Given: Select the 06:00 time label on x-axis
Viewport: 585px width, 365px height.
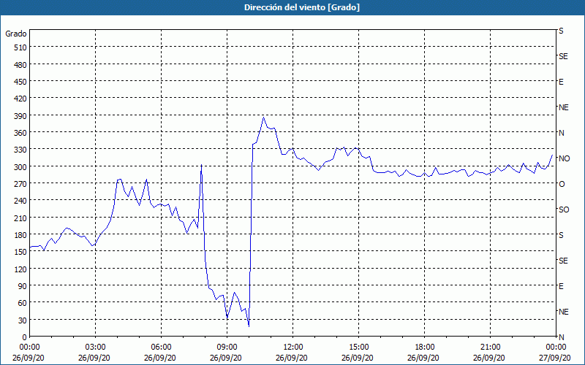Looking at the screenshot, I should (x=161, y=347).
